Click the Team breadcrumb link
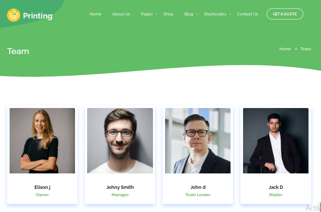Image resolution: width=321 pixels, height=212 pixels. click(x=306, y=49)
